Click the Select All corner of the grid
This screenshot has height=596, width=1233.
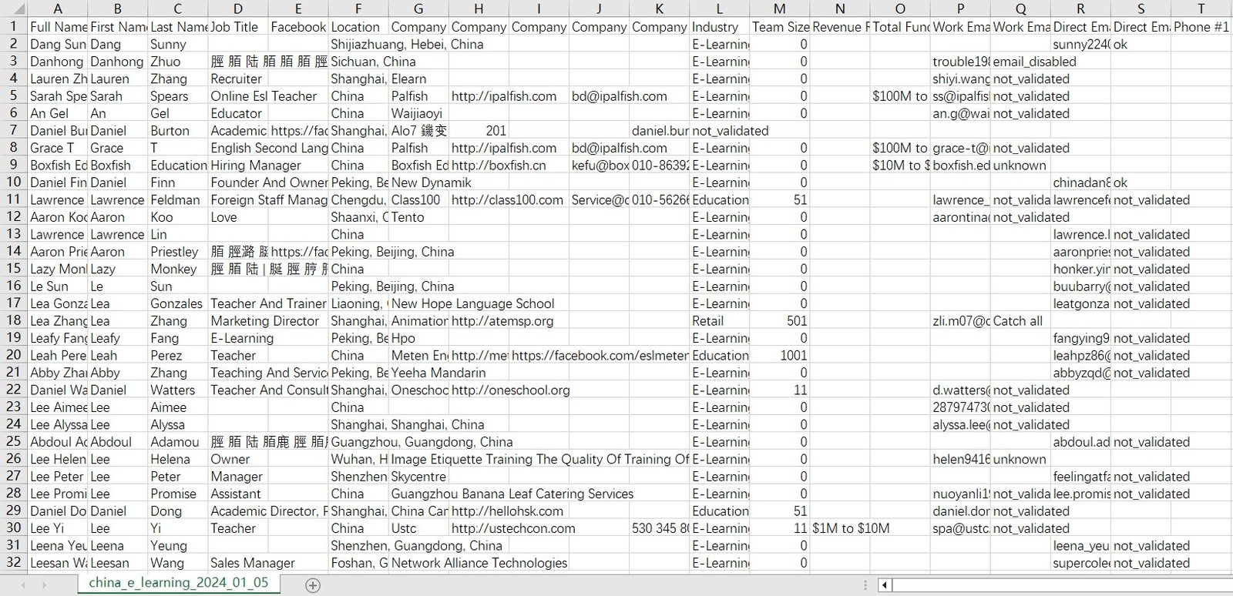click(x=13, y=8)
